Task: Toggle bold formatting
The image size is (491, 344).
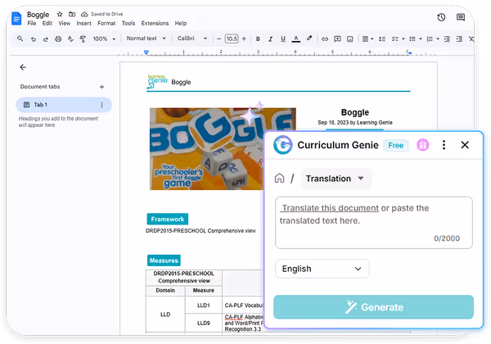Action: [x=258, y=38]
